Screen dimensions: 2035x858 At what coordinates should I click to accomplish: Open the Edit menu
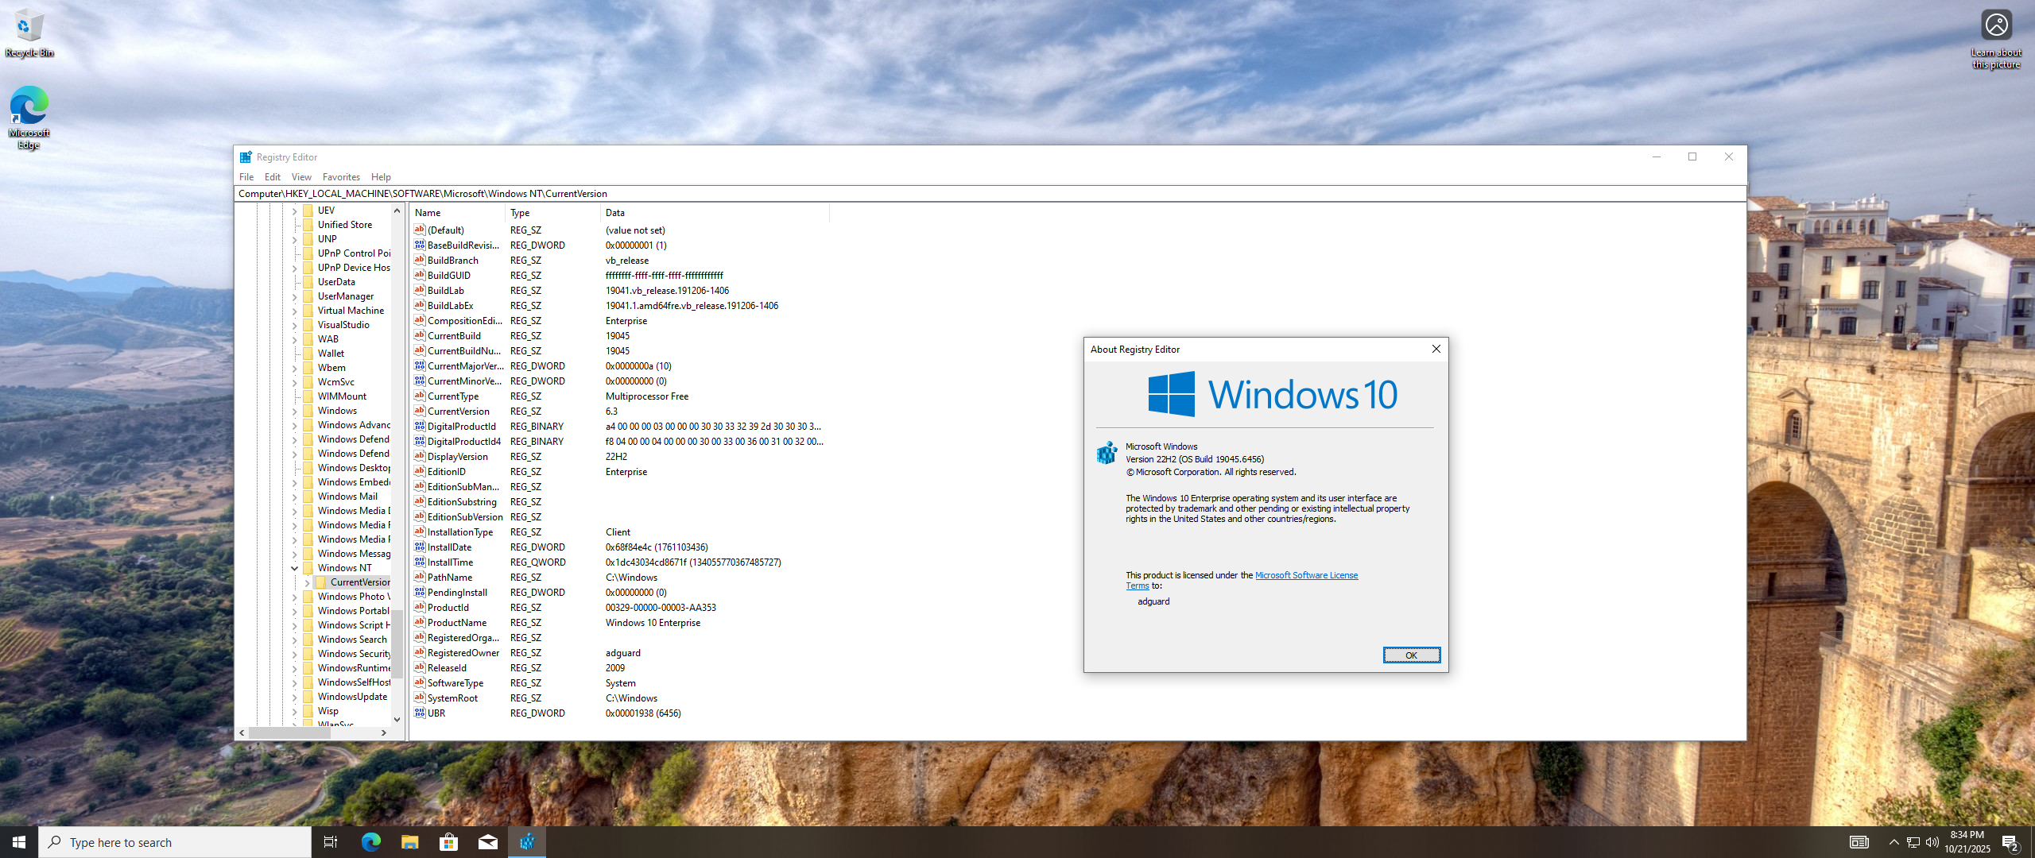272,177
